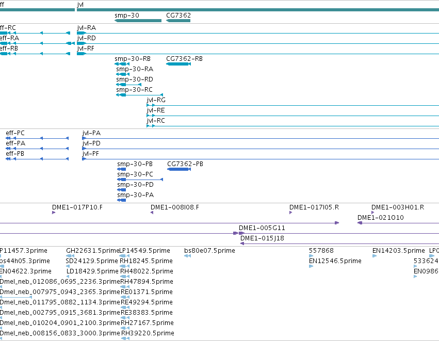Click EST RH27167.5prime

click(125, 328)
